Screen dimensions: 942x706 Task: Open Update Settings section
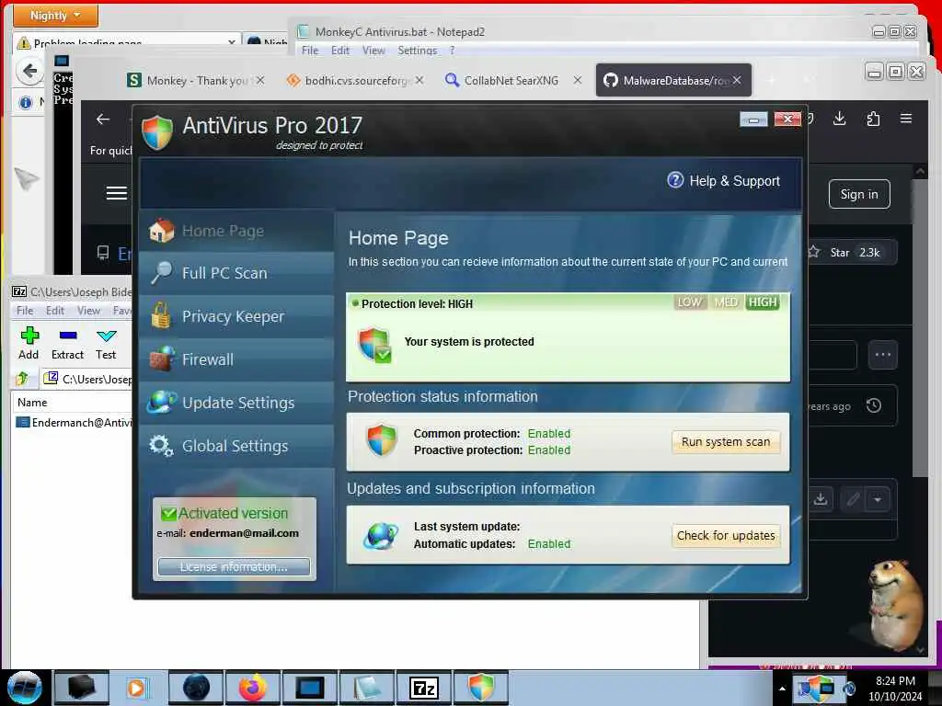[x=236, y=403]
